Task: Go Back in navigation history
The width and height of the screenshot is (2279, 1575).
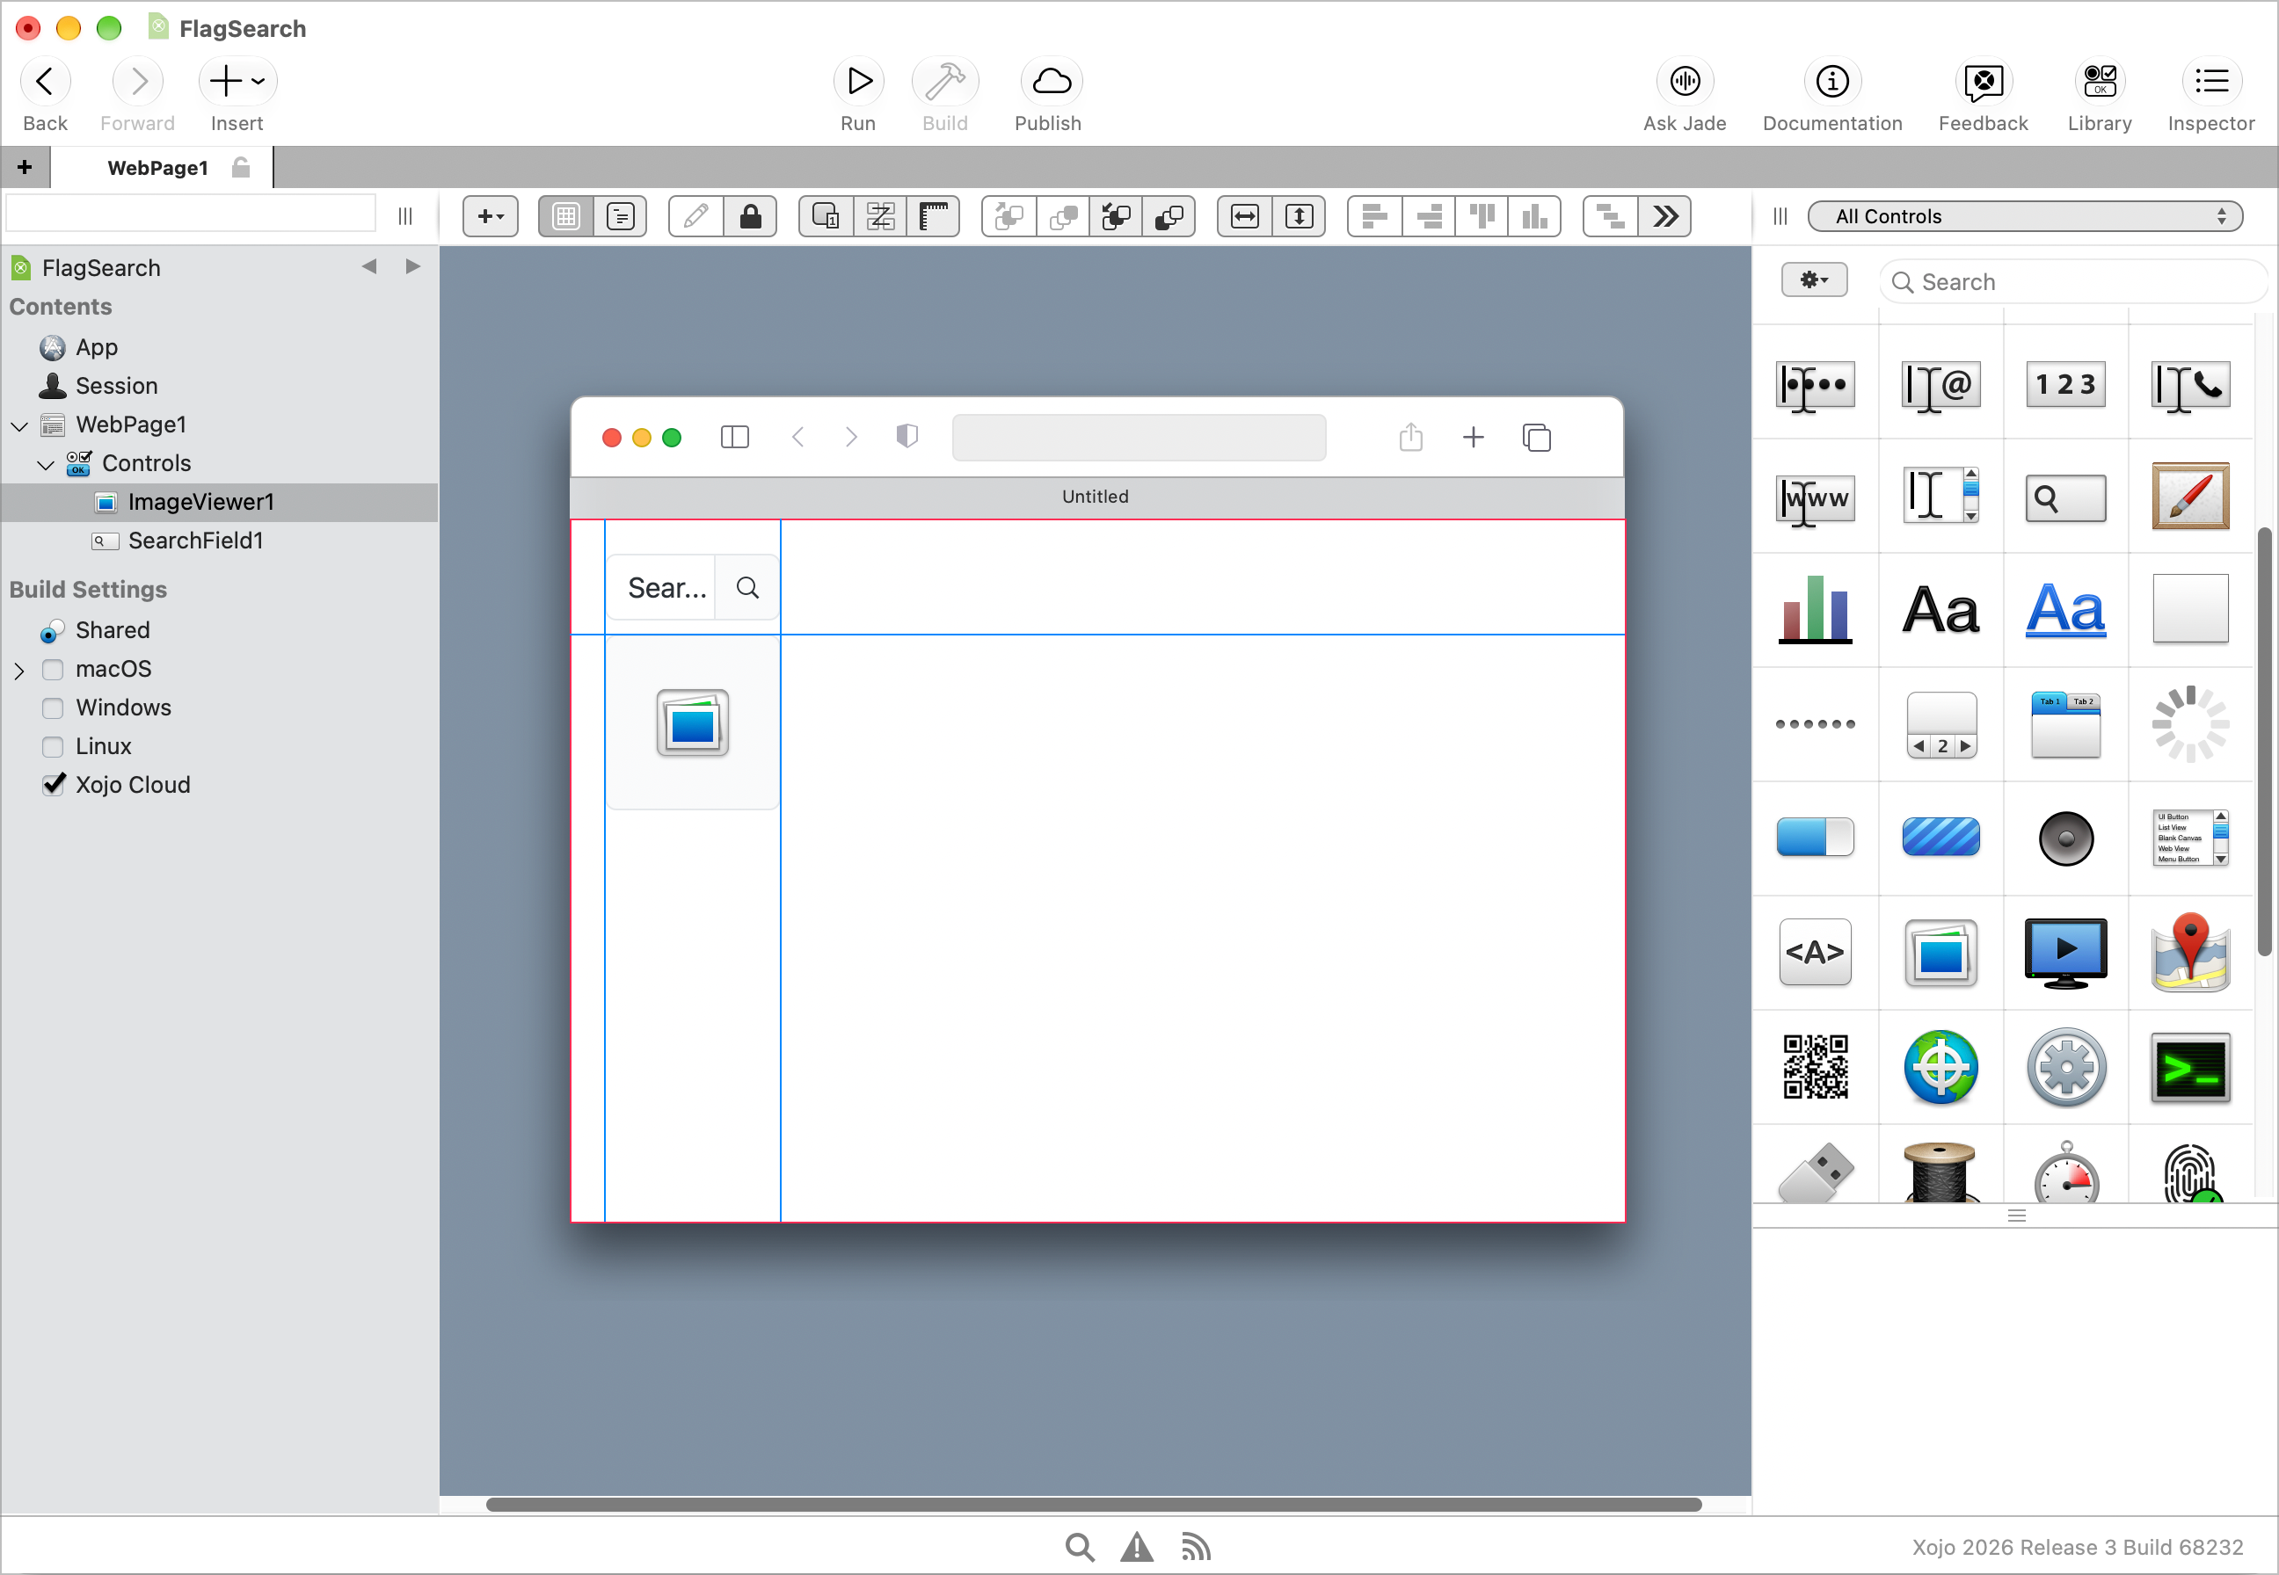Action: [x=46, y=82]
